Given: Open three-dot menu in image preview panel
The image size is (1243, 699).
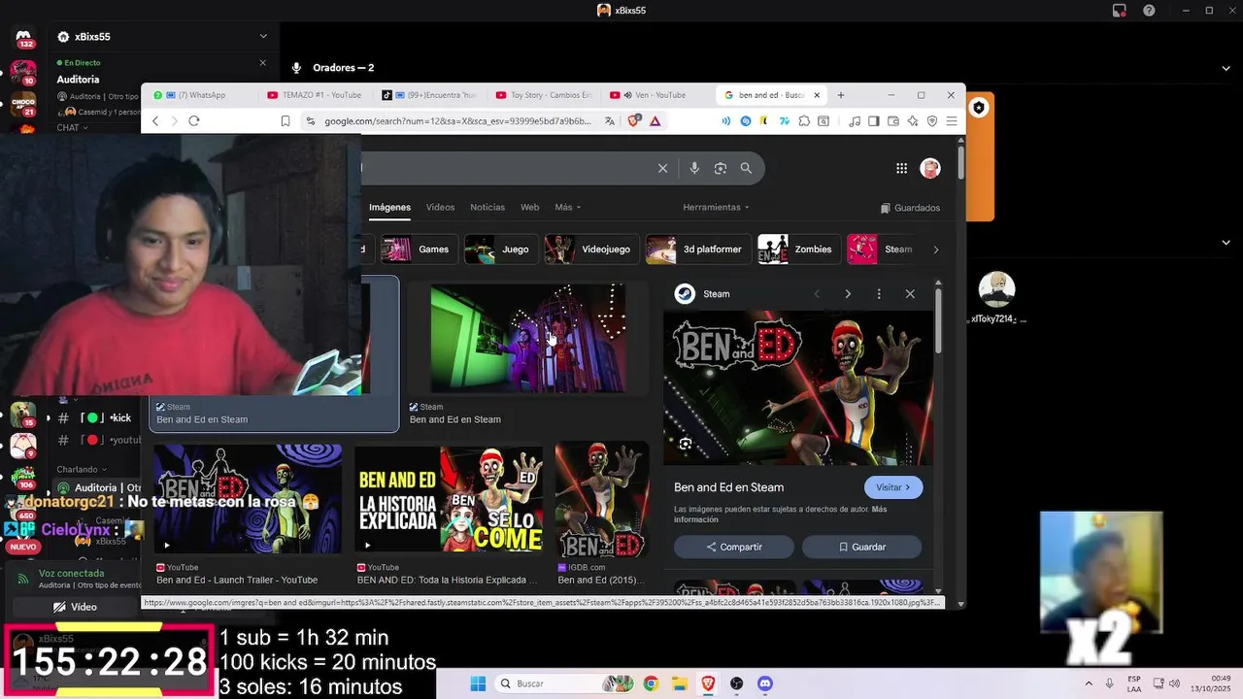Looking at the screenshot, I should pos(879,294).
